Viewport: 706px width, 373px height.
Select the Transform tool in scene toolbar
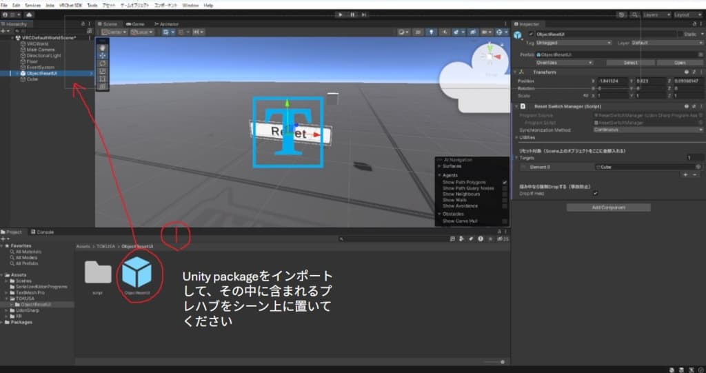tap(103, 86)
